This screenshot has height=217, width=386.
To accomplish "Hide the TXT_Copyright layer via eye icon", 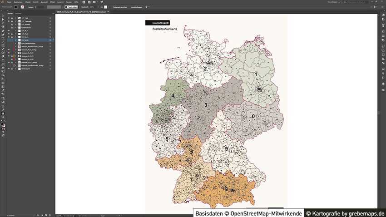I will pos(8,21).
